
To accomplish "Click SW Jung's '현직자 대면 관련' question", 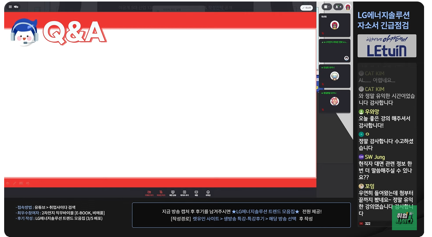I will click(x=385, y=170).
